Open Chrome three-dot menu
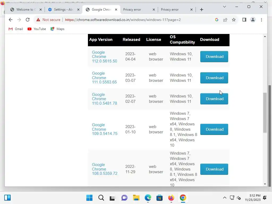 261,20
